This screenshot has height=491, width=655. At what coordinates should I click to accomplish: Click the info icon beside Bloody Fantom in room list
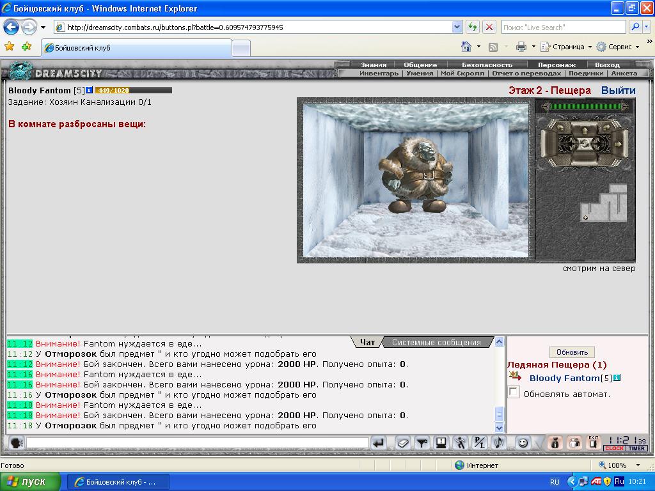[617, 378]
